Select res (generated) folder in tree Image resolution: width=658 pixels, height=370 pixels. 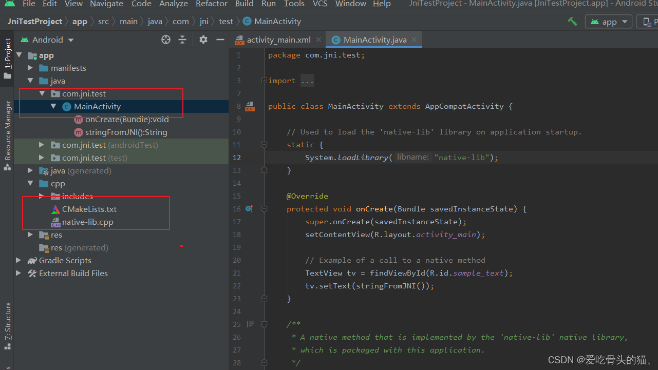80,247
